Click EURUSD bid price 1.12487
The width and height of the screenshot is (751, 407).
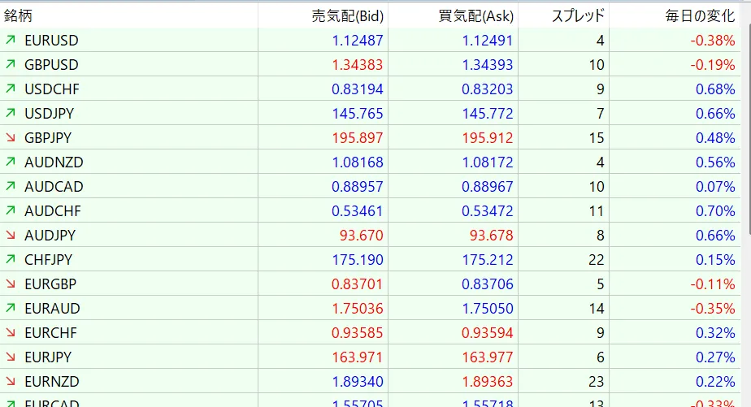(358, 41)
